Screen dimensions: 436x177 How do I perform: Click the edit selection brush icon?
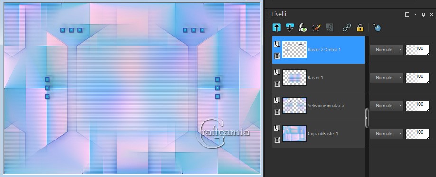click(x=316, y=28)
